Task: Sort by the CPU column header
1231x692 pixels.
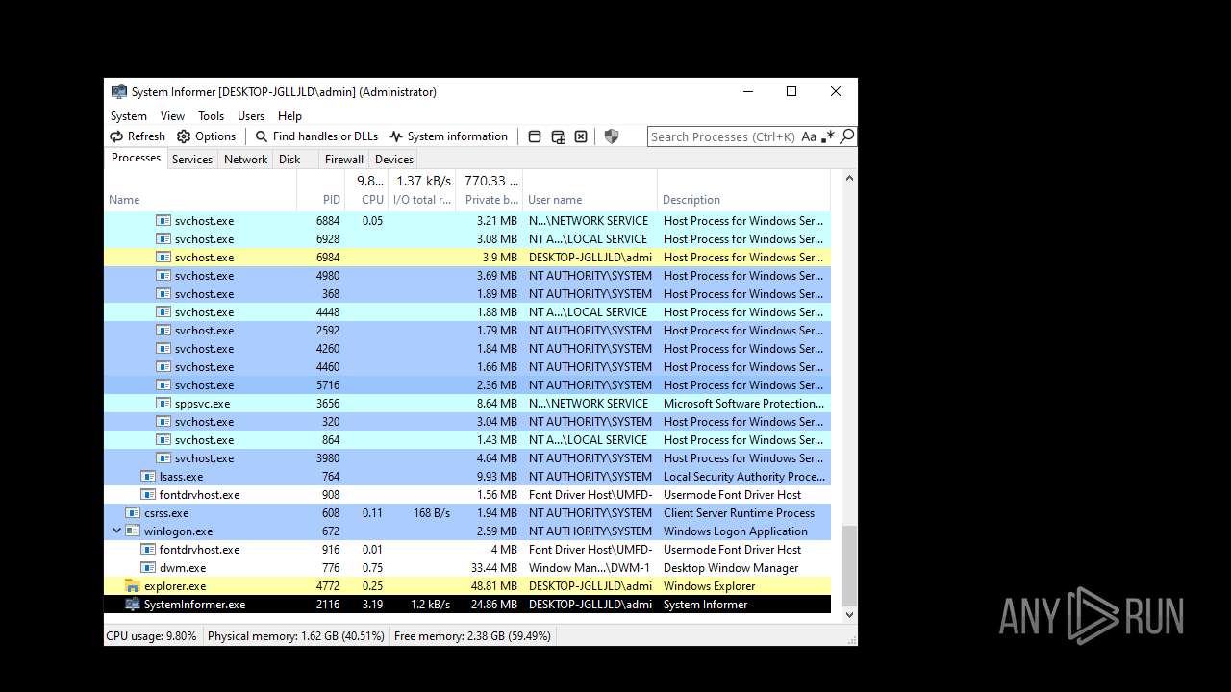Action: 366,190
